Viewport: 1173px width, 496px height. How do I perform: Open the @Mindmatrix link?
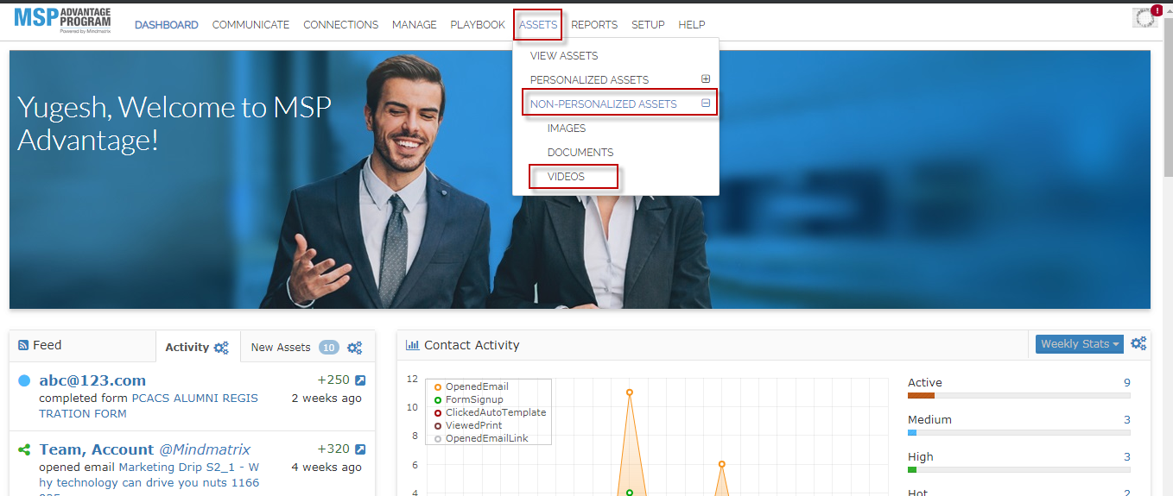[x=205, y=449]
